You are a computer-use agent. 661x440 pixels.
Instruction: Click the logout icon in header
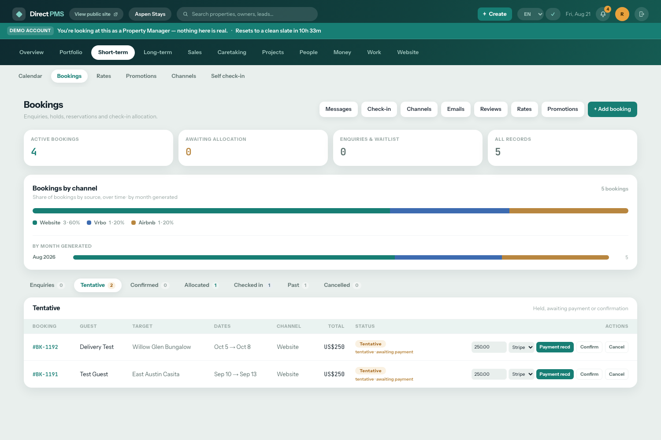pyautogui.click(x=642, y=14)
